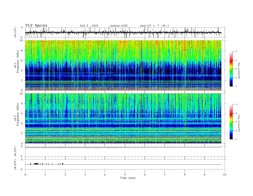Click the Time axis tick label "10"
The height and width of the screenshot is (196, 253).
pos(225,175)
